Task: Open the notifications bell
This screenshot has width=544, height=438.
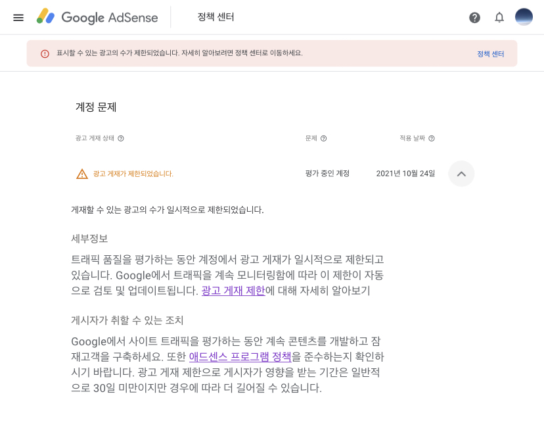Action: [x=499, y=17]
